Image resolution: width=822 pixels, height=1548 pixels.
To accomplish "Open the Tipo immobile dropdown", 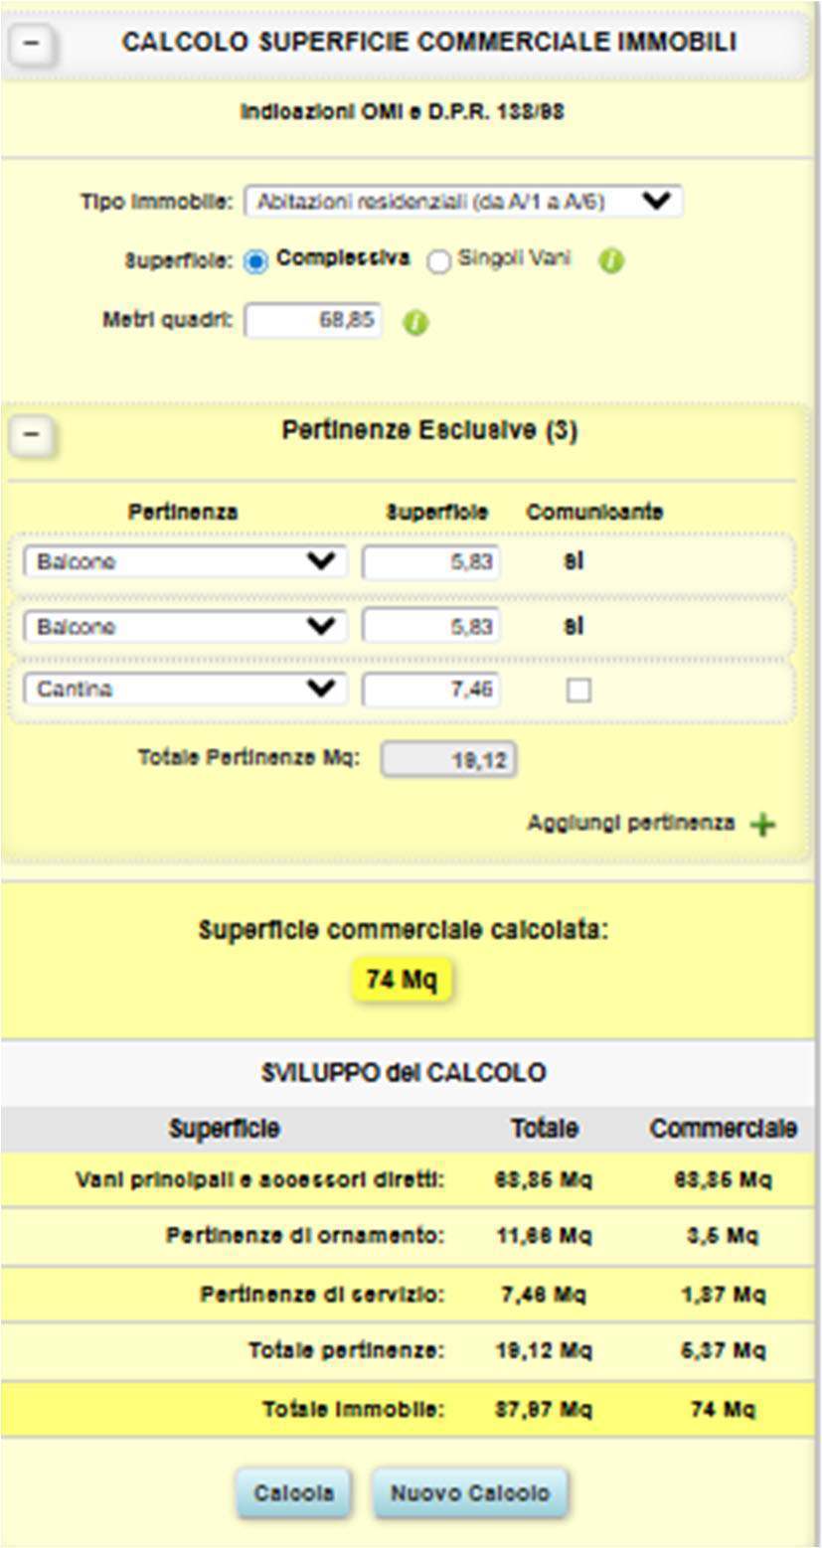I will click(463, 202).
